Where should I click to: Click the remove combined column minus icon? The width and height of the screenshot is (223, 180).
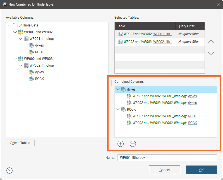133,144
